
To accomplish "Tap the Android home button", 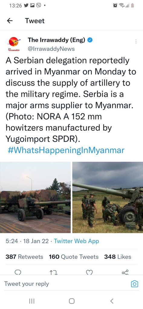I will coord(72,301).
